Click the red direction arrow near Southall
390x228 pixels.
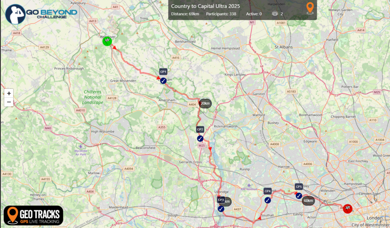coord(259,218)
